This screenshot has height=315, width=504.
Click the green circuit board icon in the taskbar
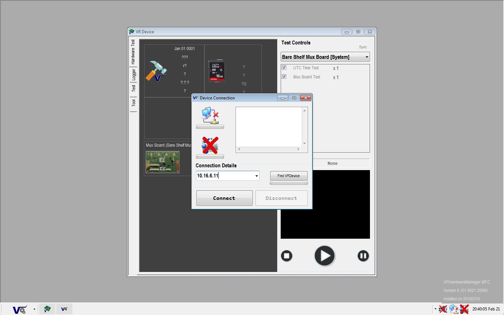[47, 309]
